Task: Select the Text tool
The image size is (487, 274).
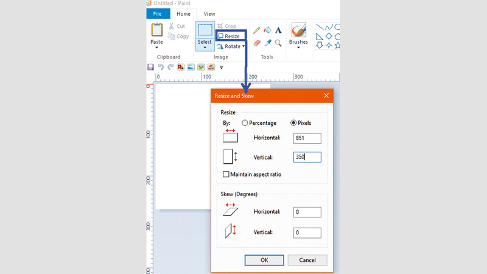Action: tap(278, 30)
